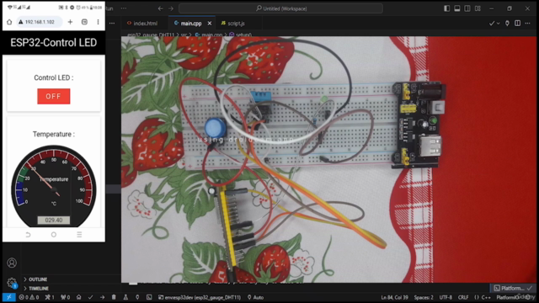The width and height of the screenshot is (539, 303).
Task: Add a new tab in the phone browser
Action: point(70,22)
